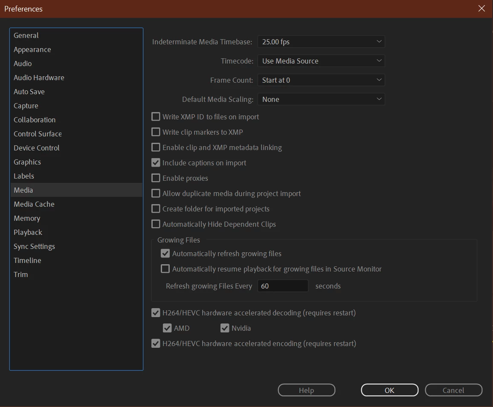Go to Audio preferences

[76, 64]
